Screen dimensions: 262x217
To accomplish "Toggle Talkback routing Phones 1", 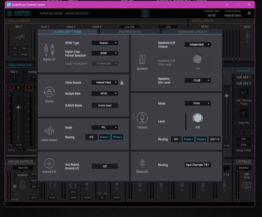I will [188, 139].
